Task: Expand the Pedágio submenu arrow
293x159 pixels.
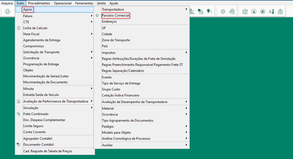Action: click(x=186, y=126)
